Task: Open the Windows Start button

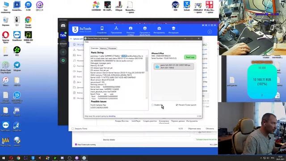Action: (4, 158)
